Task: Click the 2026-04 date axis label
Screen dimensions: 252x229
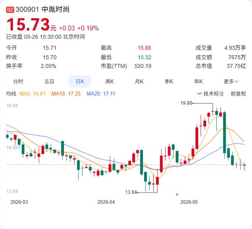Action: (106, 202)
